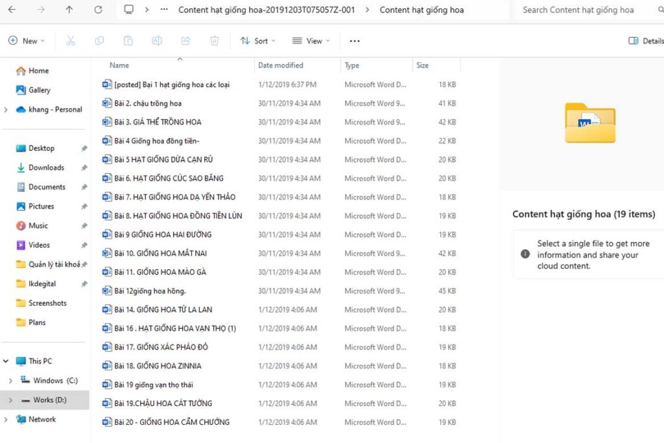Expand the Network tree node
Image resolution: width=664 pixels, height=443 pixels.
point(5,420)
